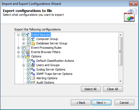Click the scrollbar down arrow
139x110 pixels.
pyautogui.click(x=120, y=81)
